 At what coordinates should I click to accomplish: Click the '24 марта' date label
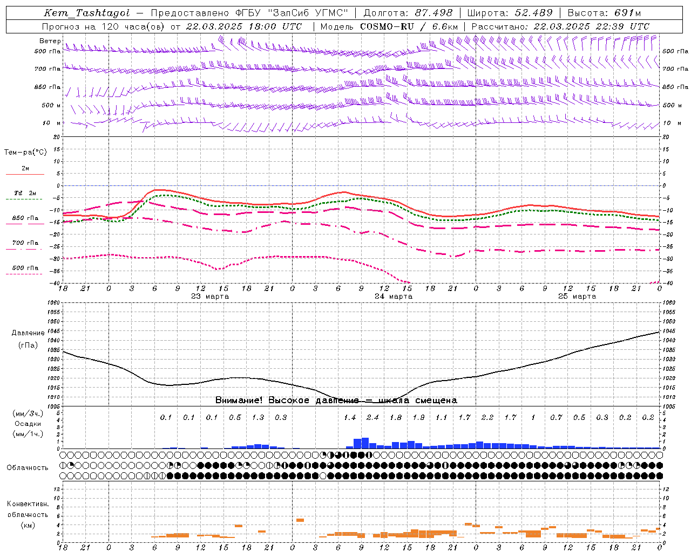[394, 296]
